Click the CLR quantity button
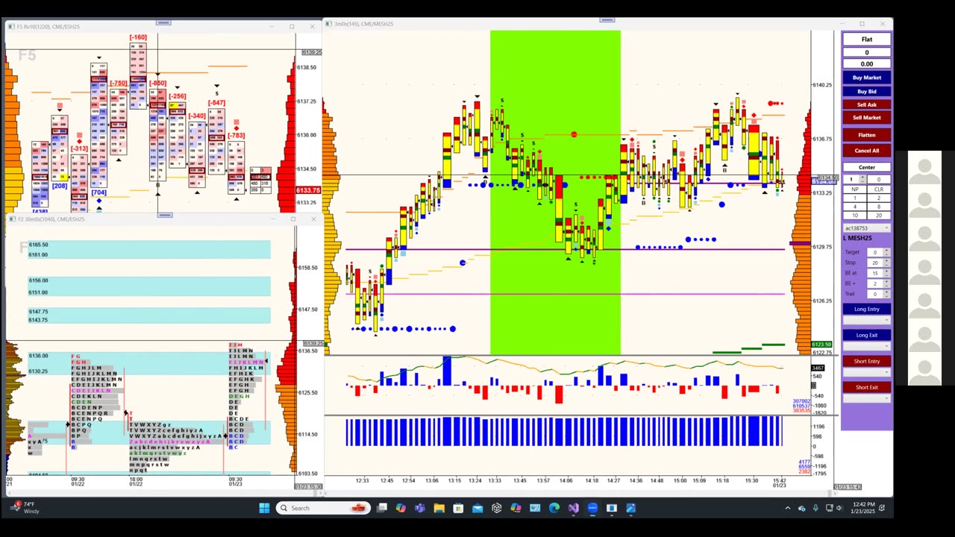This screenshot has height=537, width=955. point(878,189)
